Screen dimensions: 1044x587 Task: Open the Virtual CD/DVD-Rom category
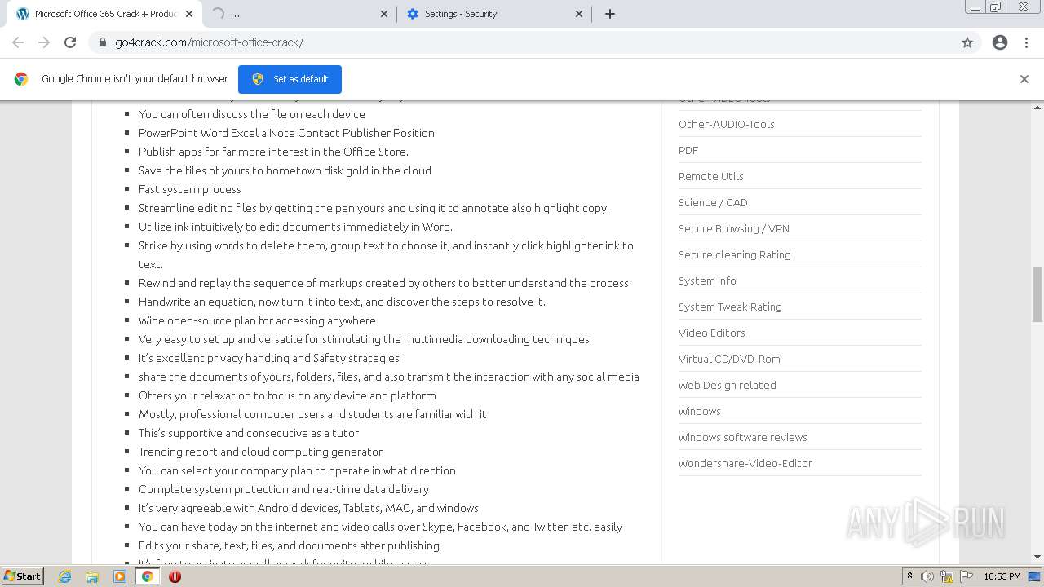tap(729, 359)
